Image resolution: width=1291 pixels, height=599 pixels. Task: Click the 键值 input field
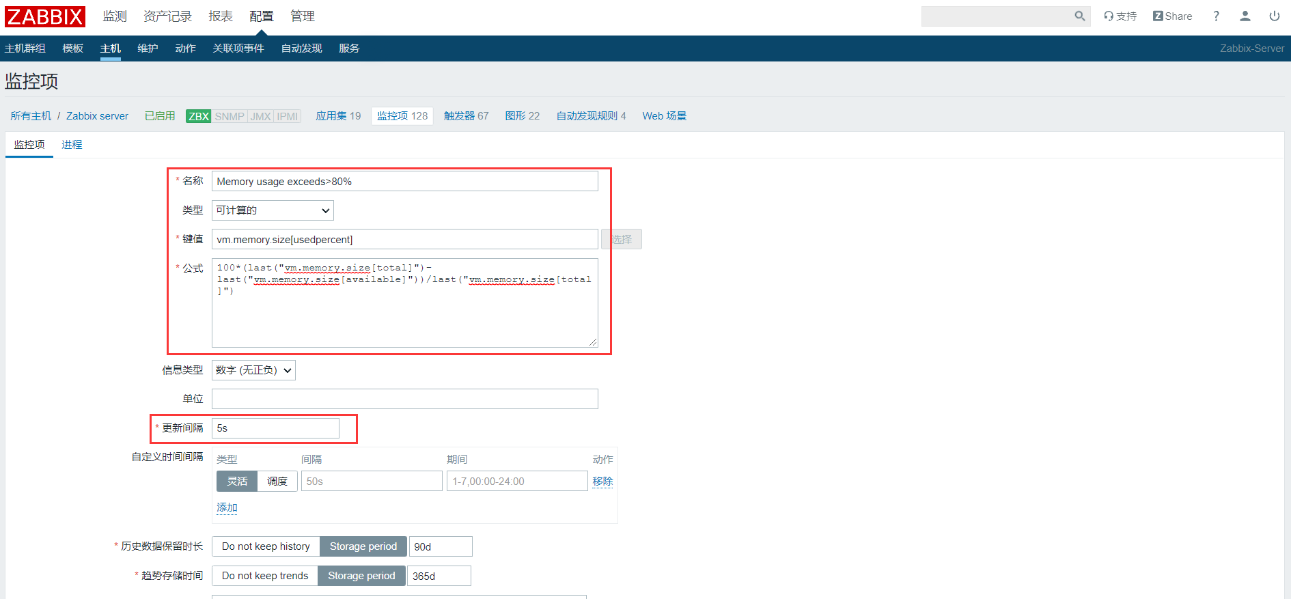pos(405,240)
